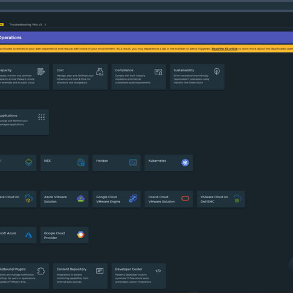Viewport: 293px width, 293px height.
Task: Open the Content Repository title
Action: (71, 269)
